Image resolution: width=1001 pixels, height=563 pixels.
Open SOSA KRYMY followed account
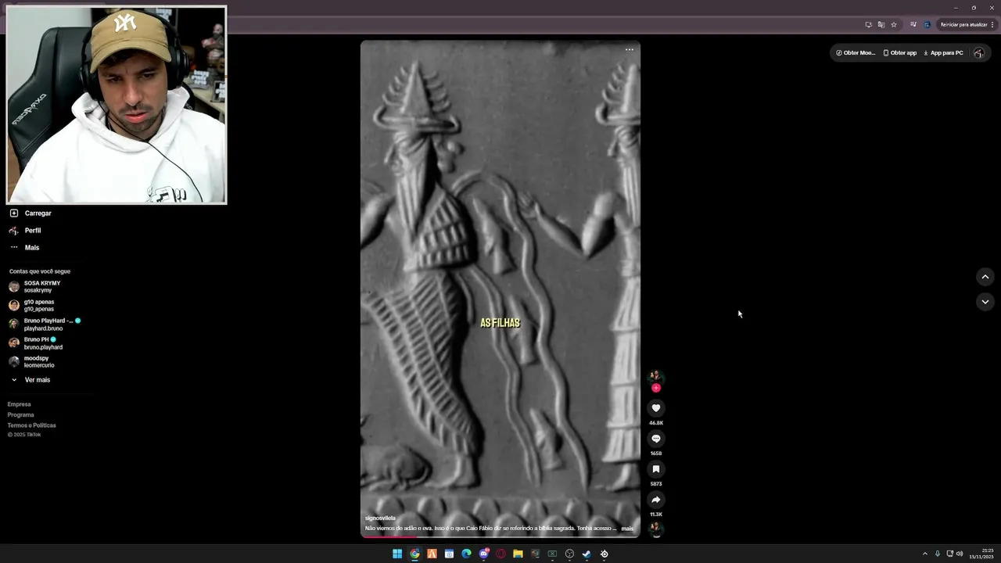coord(35,287)
